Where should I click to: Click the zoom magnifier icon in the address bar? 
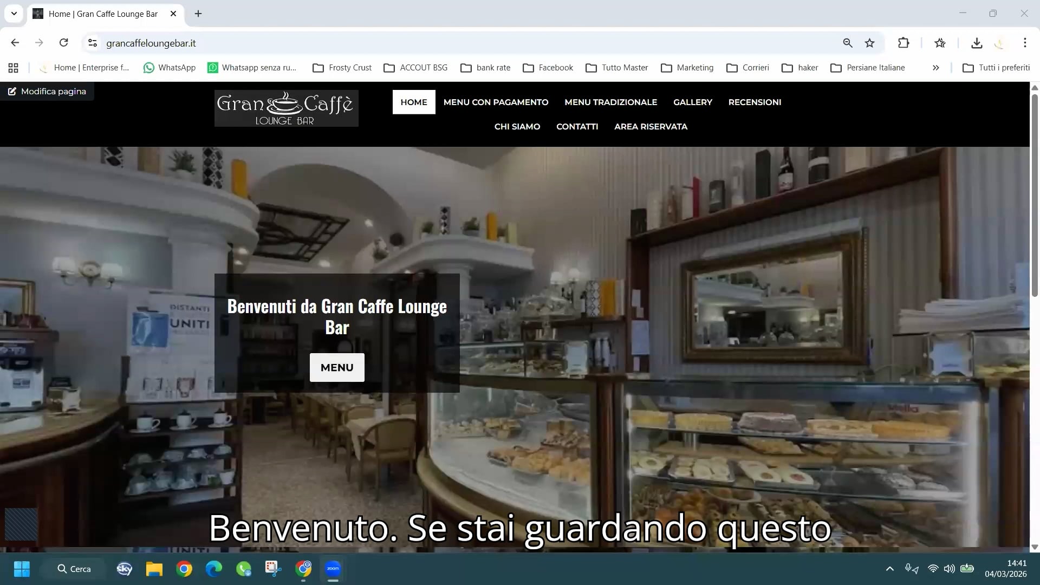(x=847, y=43)
